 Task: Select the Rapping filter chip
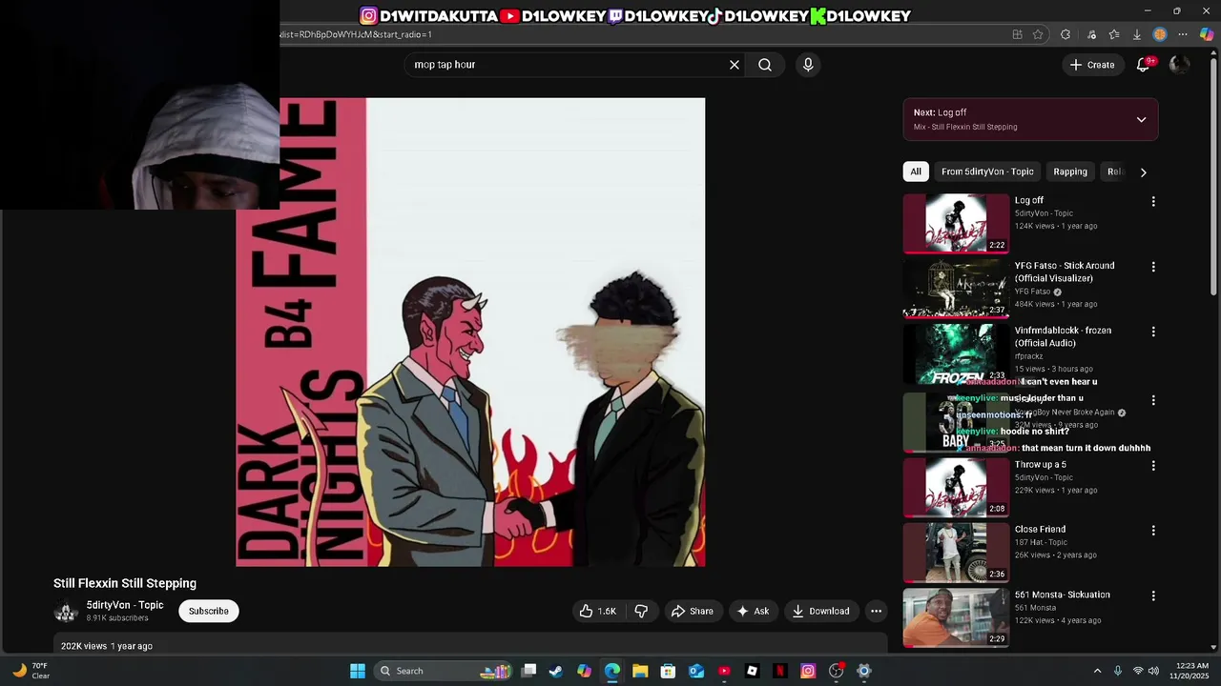pyautogui.click(x=1070, y=171)
